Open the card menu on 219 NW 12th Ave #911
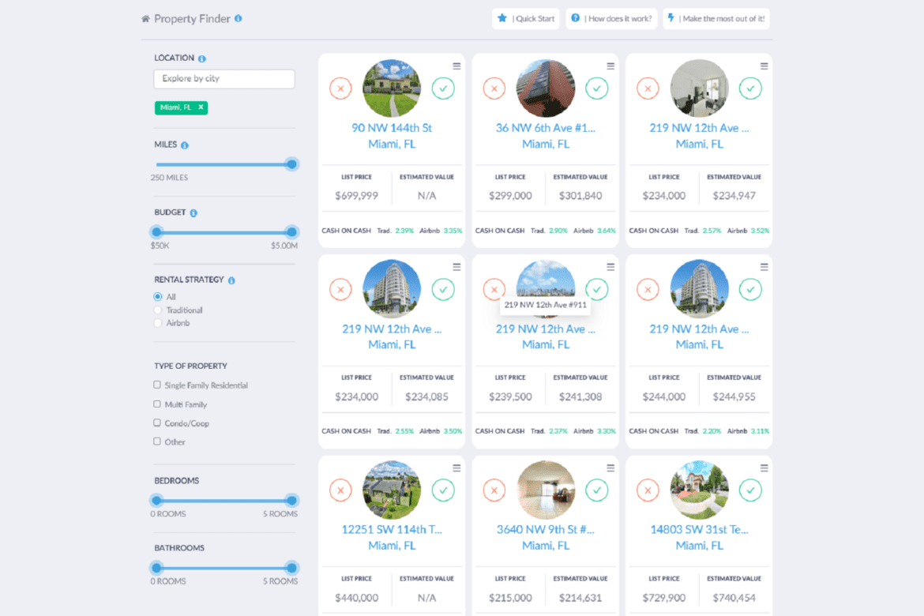 click(x=610, y=267)
